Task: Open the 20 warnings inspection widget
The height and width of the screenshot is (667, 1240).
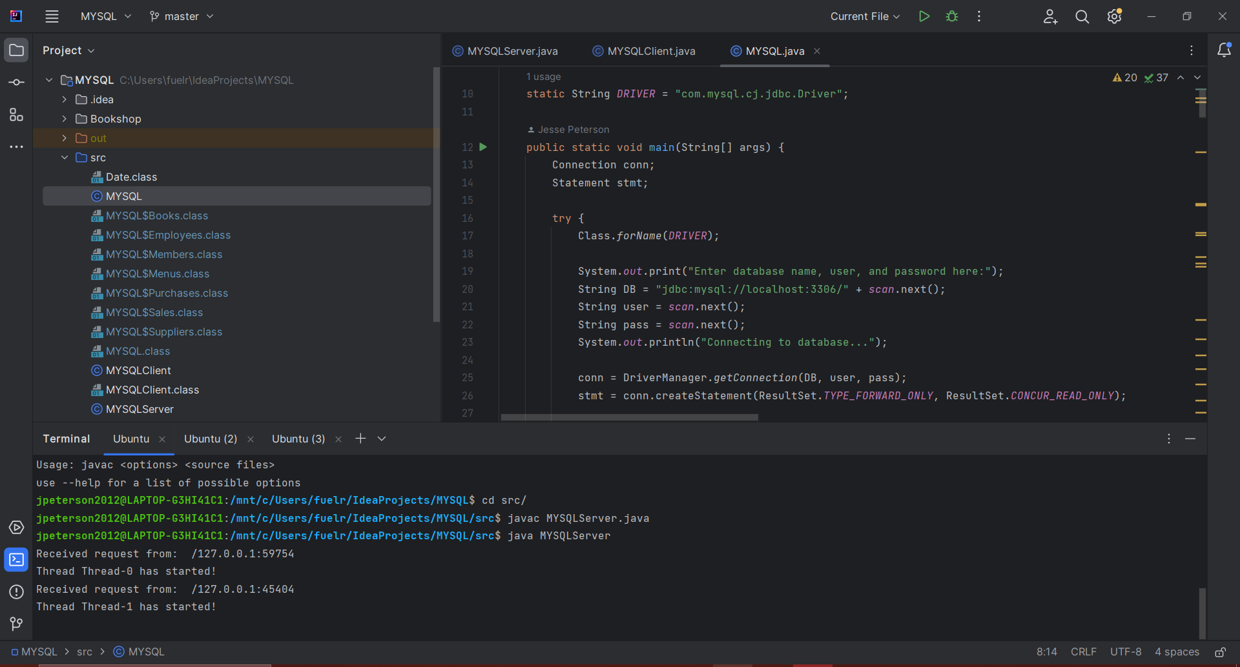Action: tap(1124, 77)
